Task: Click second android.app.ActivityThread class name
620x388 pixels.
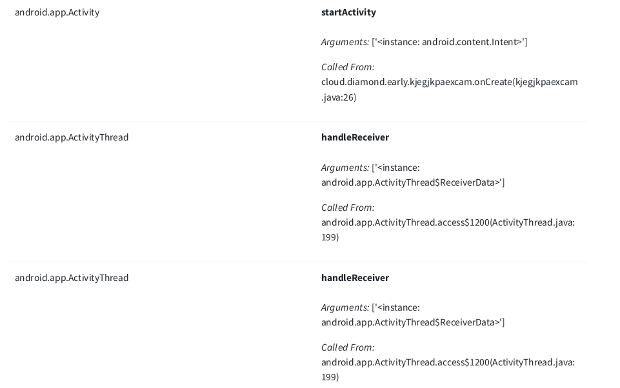Action: 72,278
